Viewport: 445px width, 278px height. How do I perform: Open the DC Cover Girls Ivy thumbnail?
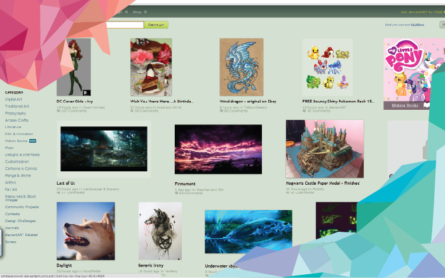click(x=74, y=67)
